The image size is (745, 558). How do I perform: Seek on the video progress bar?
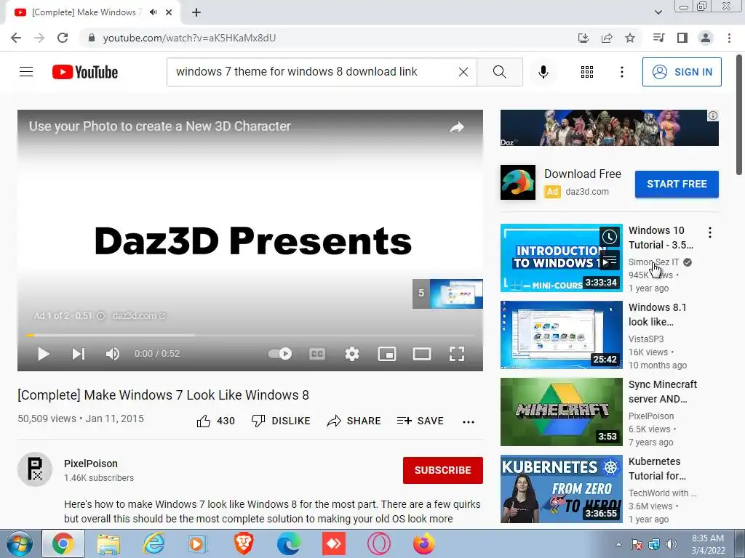(250, 336)
